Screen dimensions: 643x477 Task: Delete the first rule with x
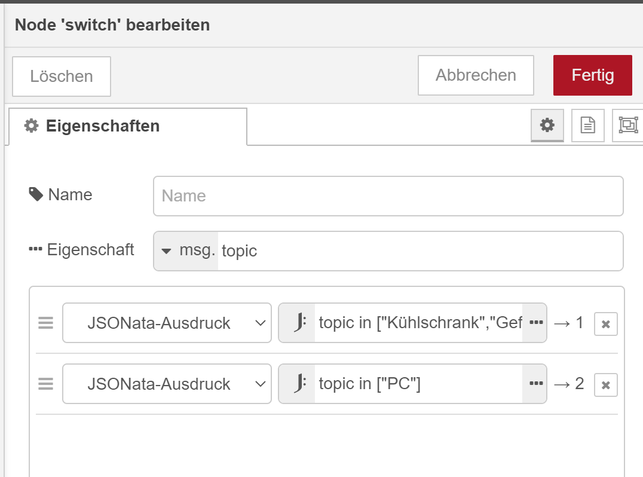pyautogui.click(x=605, y=324)
